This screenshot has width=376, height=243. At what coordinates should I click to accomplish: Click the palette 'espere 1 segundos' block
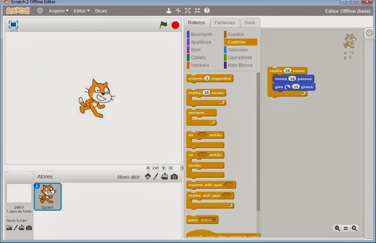(x=210, y=78)
